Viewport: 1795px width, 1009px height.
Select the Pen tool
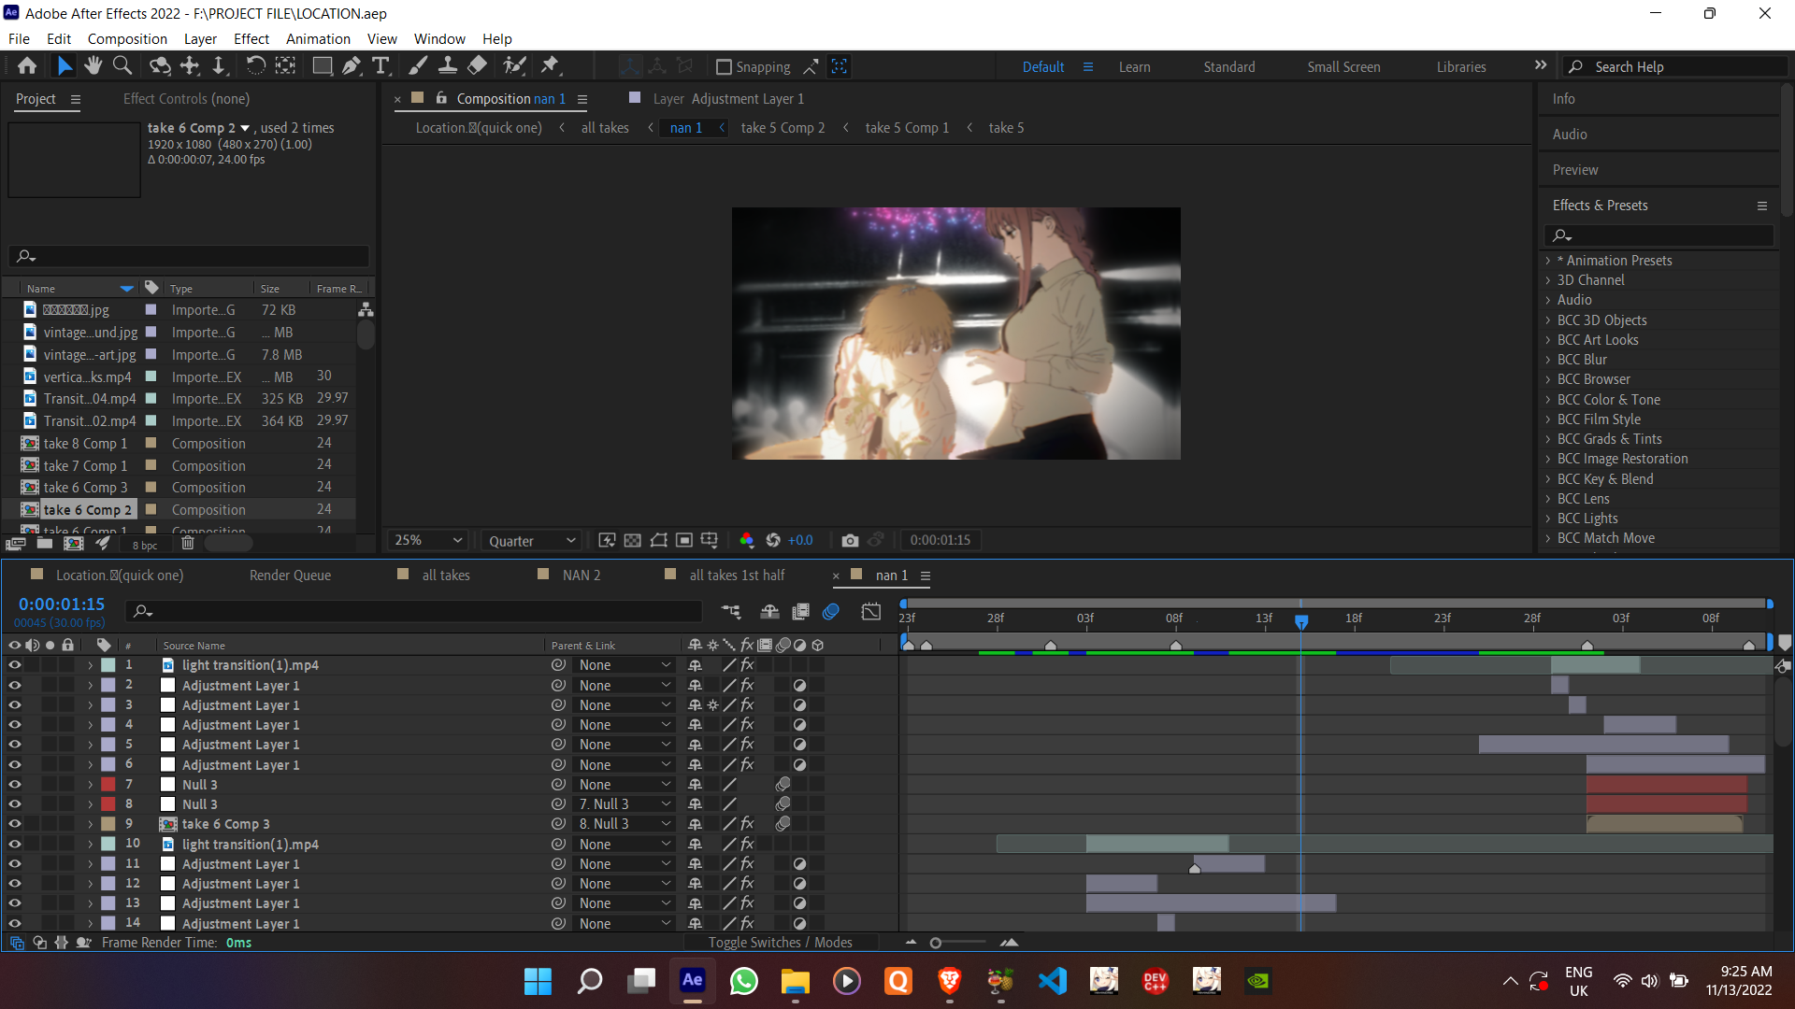[351, 66]
